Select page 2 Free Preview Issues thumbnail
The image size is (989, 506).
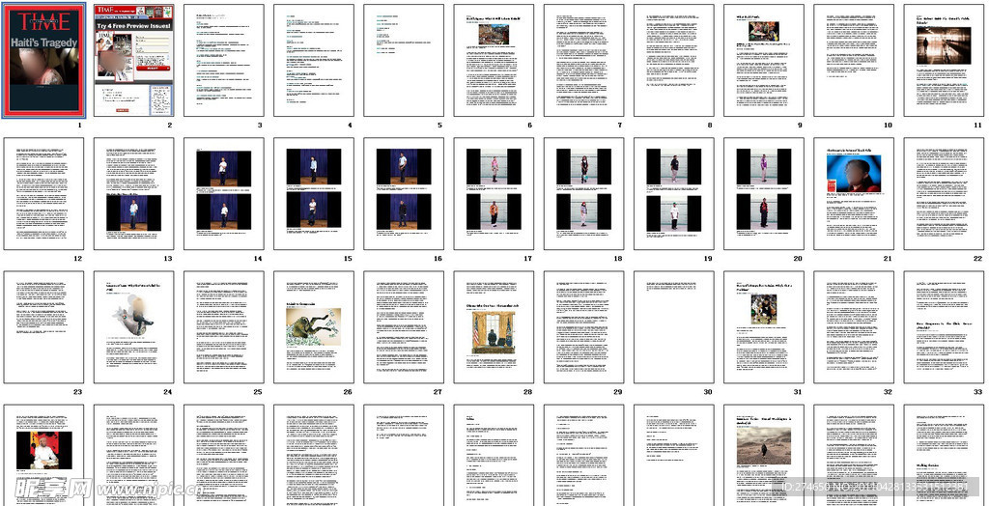pyautogui.click(x=133, y=61)
